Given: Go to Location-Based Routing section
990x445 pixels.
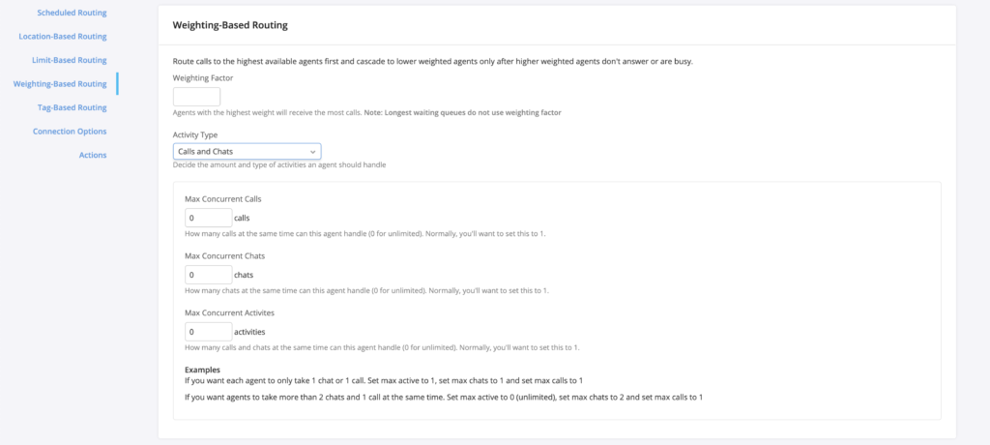Looking at the screenshot, I should tap(63, 36).
